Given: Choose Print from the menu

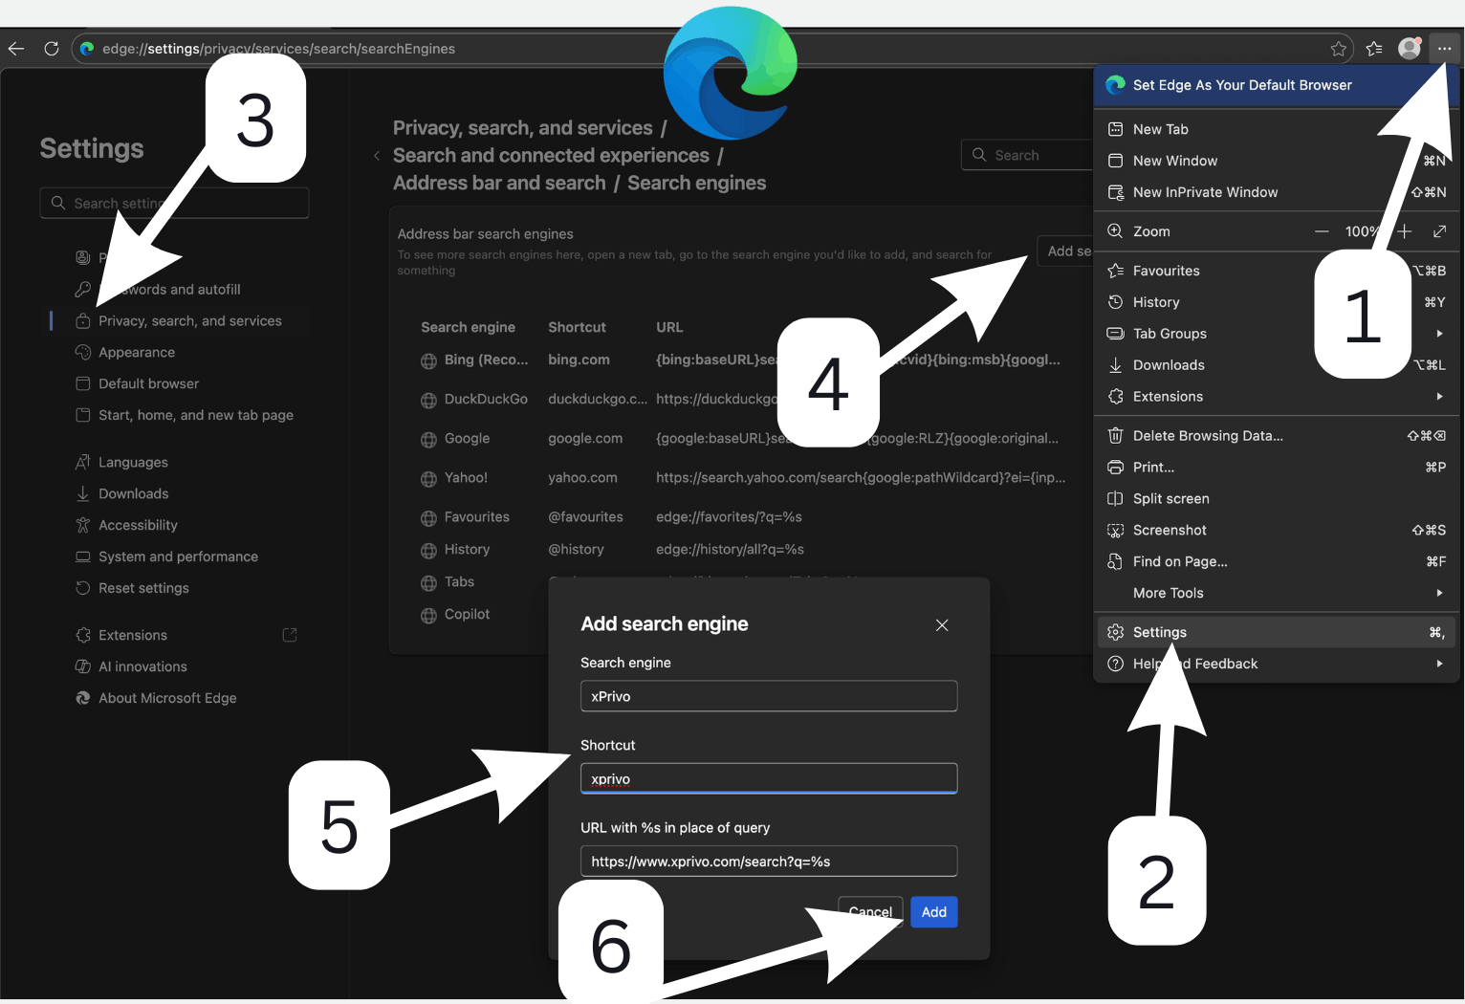Looking at the screenshot, I should (1277, 468).
